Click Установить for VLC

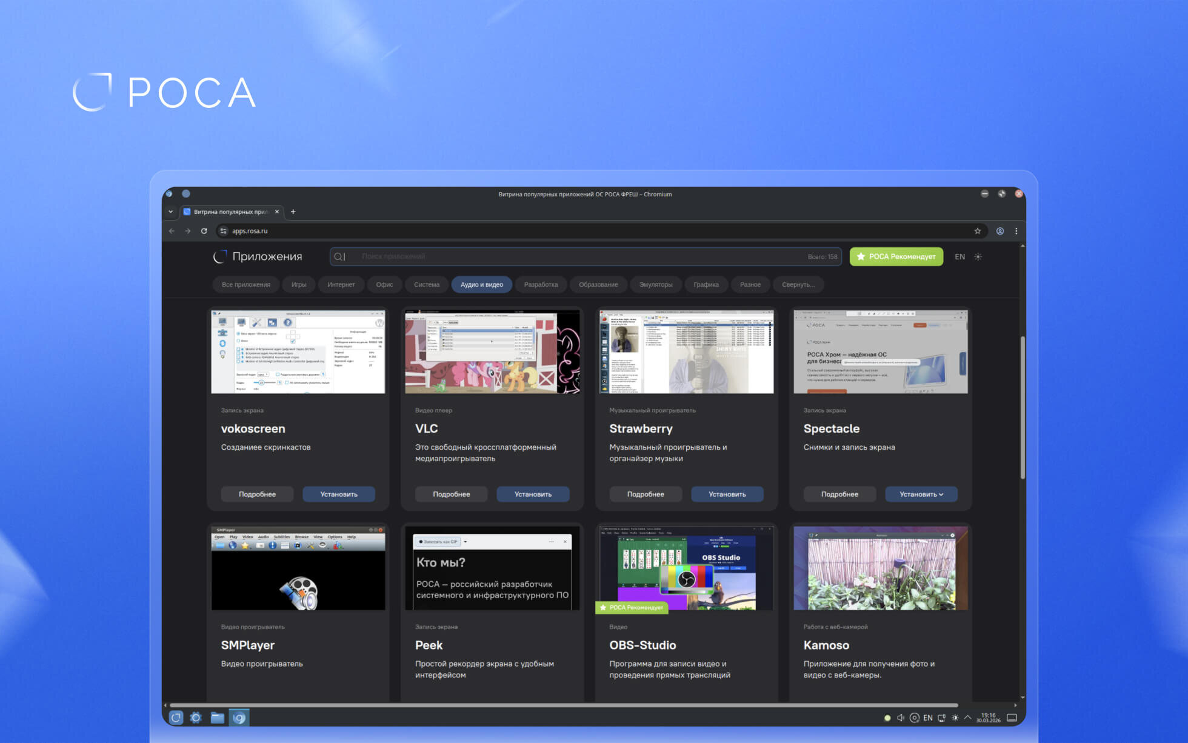click(x=533, y=495)
